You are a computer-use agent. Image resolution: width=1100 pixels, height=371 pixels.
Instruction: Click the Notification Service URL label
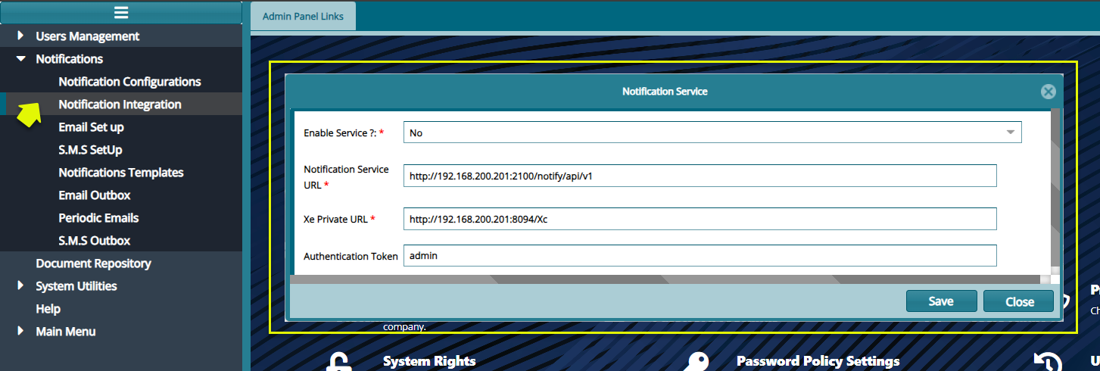[x=346, y=176]
